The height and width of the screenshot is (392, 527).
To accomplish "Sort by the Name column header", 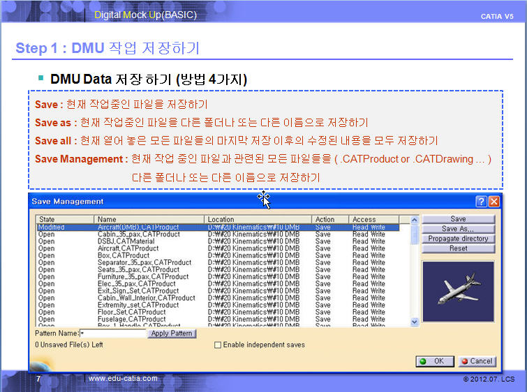I will coord(149,219).
